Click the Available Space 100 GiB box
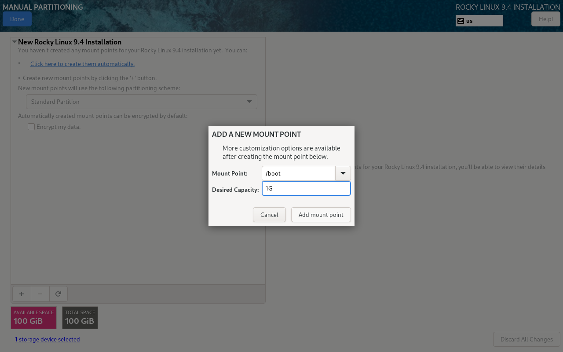The image size is (563, 352). point(34,318)
